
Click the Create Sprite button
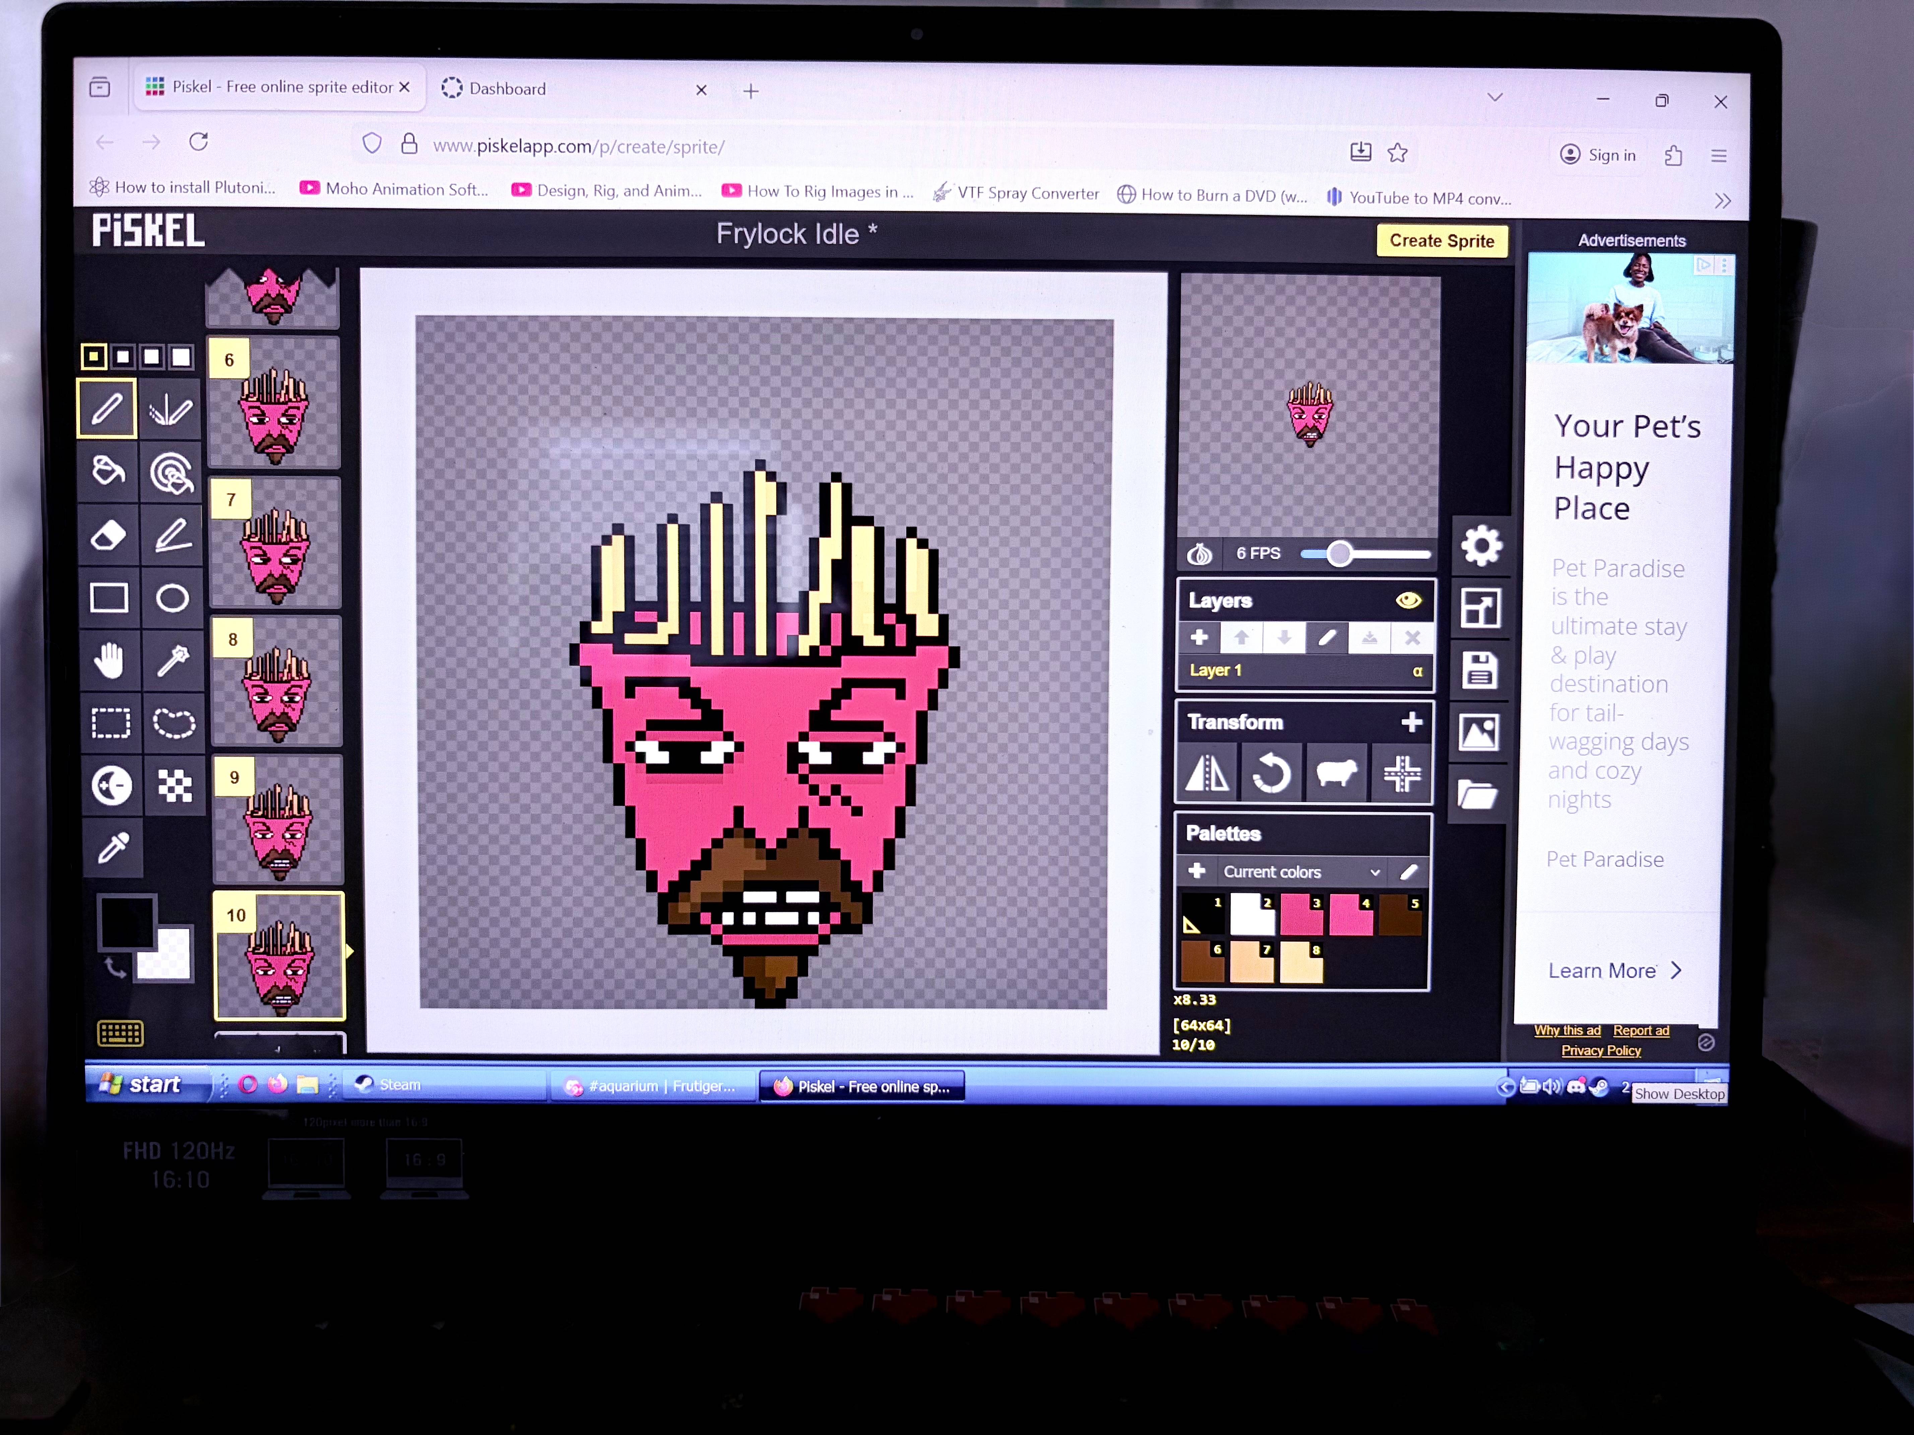(x=1442, y=241)
